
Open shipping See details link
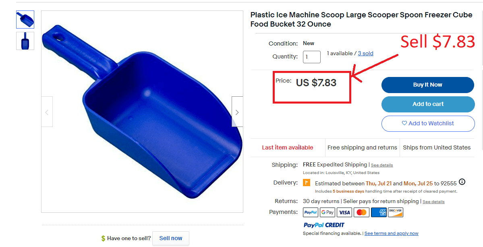coord(382,165)
